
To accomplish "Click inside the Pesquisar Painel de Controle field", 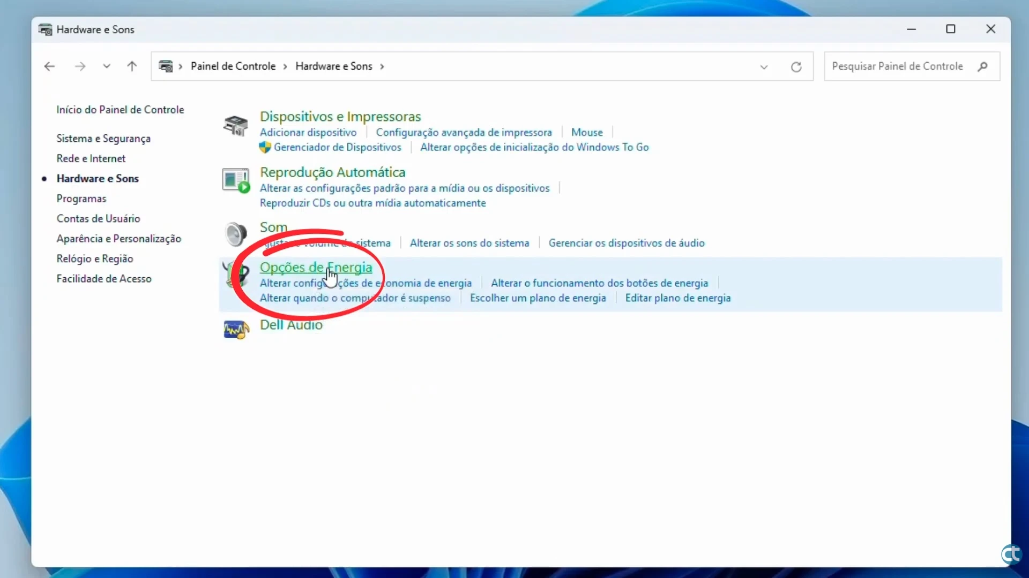I will (x=900, y=66).
